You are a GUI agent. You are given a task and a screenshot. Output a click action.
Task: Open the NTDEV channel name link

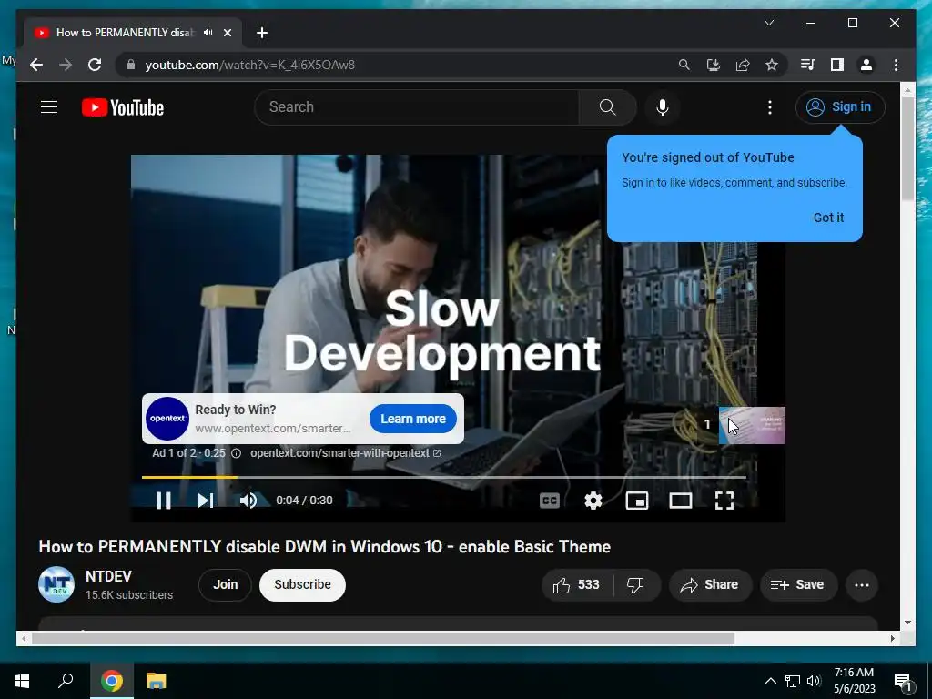pos(108,576)
